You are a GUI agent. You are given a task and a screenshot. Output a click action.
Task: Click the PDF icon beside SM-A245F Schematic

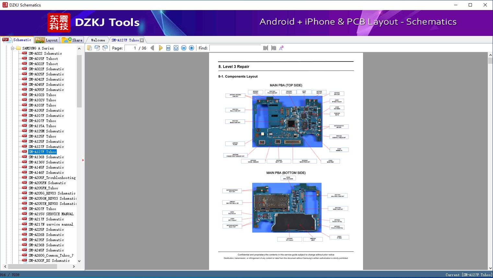point(24,250)
